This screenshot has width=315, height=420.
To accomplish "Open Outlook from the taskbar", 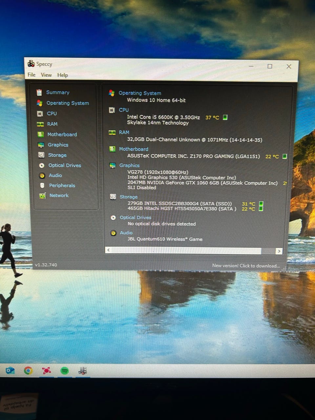I will (x=10, y=371).
